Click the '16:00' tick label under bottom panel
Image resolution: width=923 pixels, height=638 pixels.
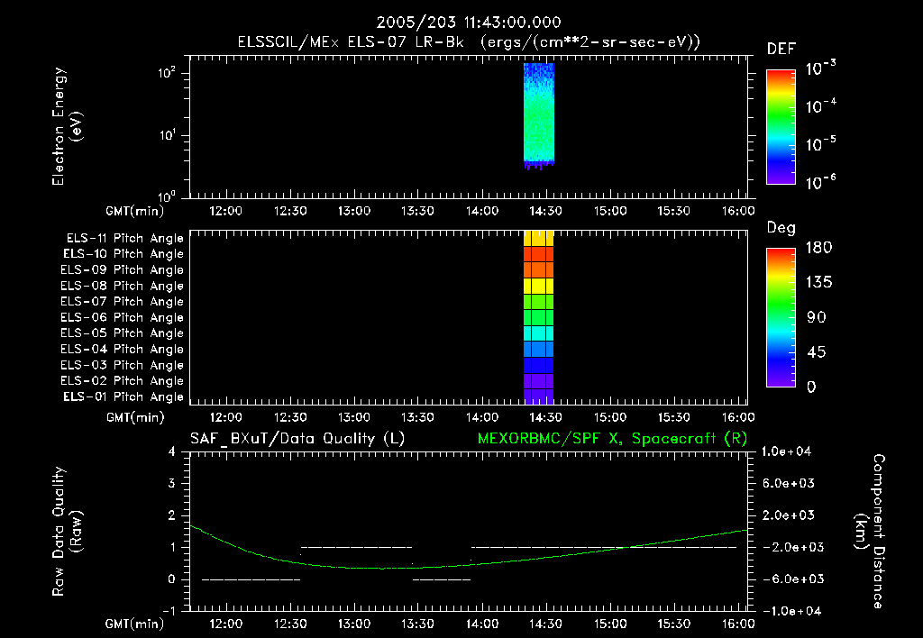click(x=738, y=624)
